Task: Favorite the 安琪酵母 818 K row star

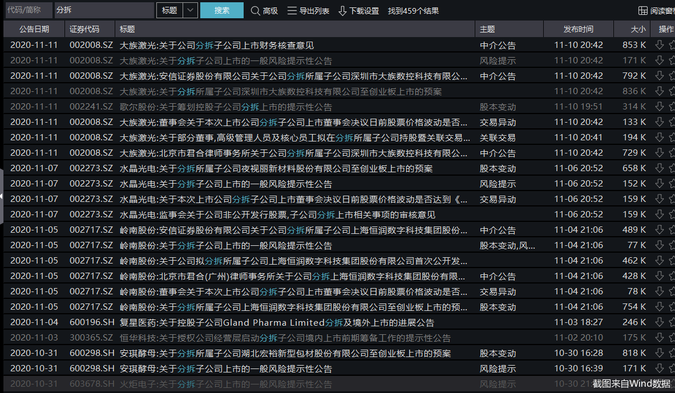Action: point(672,353)
